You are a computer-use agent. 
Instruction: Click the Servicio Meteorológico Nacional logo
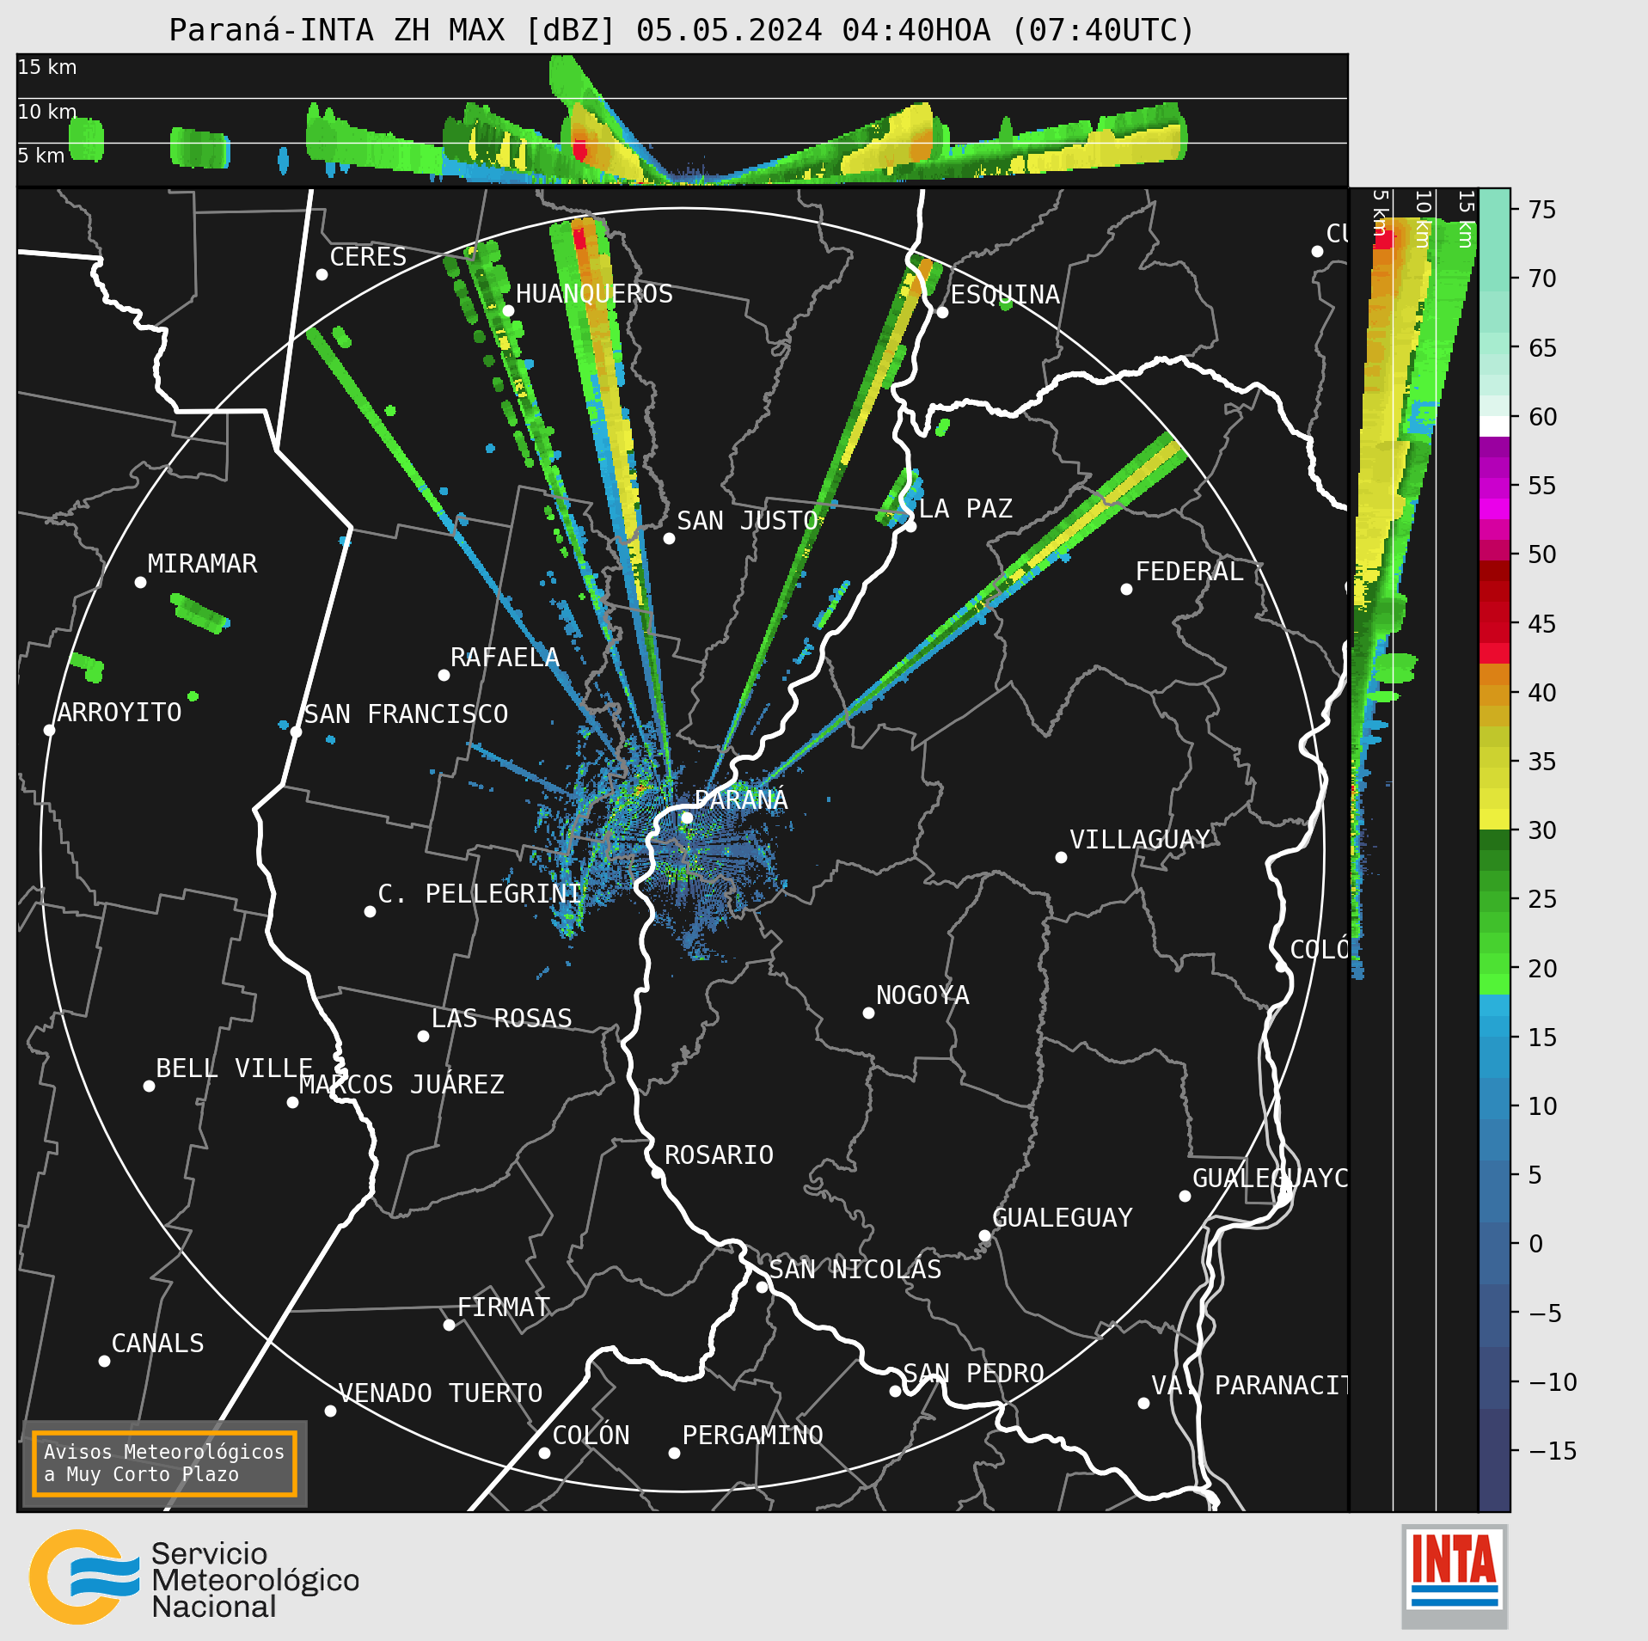point(195,1577)
